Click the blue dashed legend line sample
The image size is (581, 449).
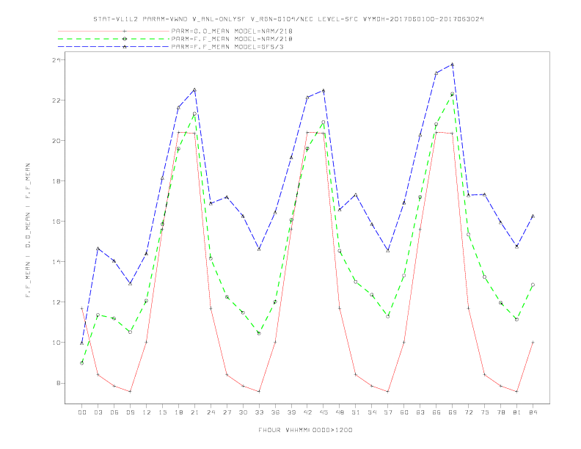pyautogui.click(x=114, y=47)
